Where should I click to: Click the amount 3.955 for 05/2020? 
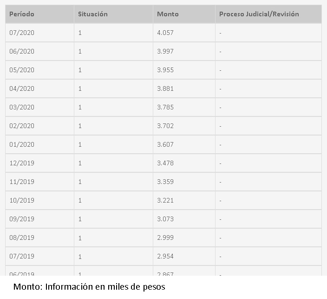pos(184,70)
